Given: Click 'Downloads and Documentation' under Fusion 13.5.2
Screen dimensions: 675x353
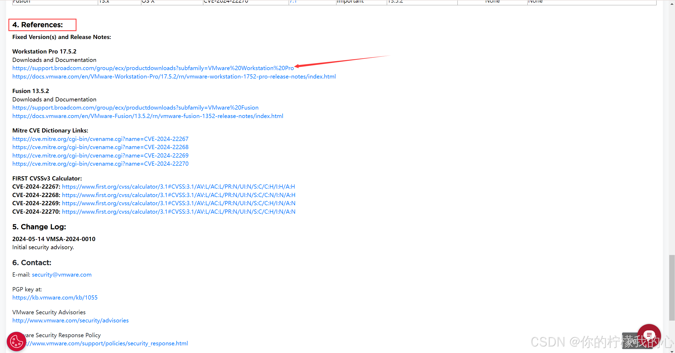Looking at the screenshot, I should pos(54,99).
